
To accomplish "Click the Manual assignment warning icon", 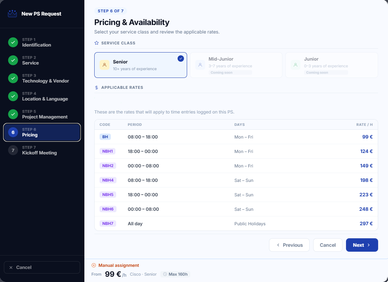I will click(x=94, y=265).
